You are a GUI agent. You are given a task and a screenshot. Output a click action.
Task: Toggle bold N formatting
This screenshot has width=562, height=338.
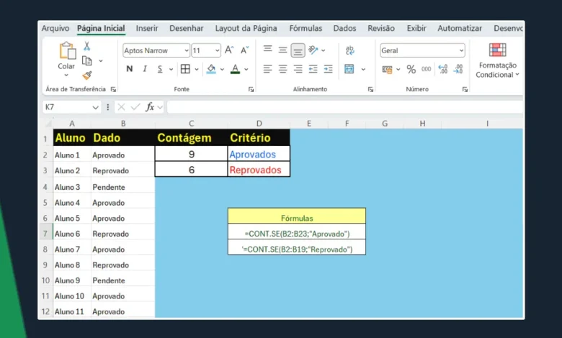click(x=130, y=68)
